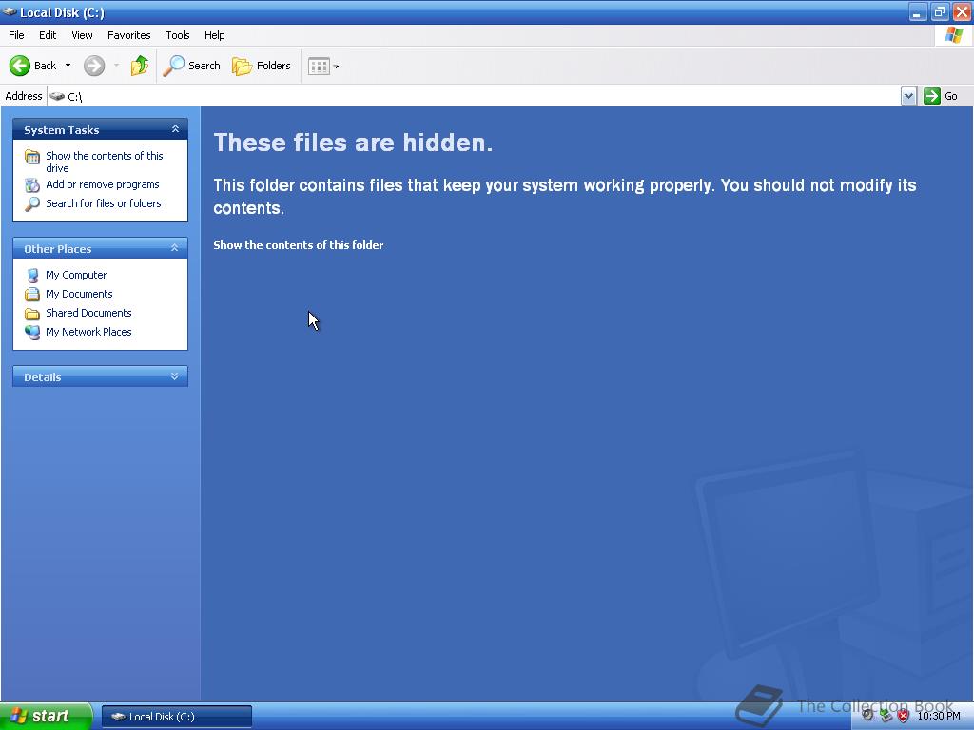Open the Windows start menu
This screenshot has width=974, height=730.
click(46, 716)
